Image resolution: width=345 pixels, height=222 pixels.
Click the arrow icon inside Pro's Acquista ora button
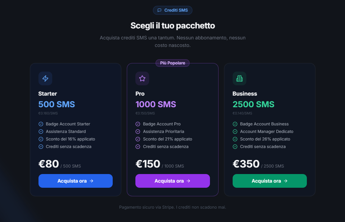pyautogui.click(x=189, y=181)
